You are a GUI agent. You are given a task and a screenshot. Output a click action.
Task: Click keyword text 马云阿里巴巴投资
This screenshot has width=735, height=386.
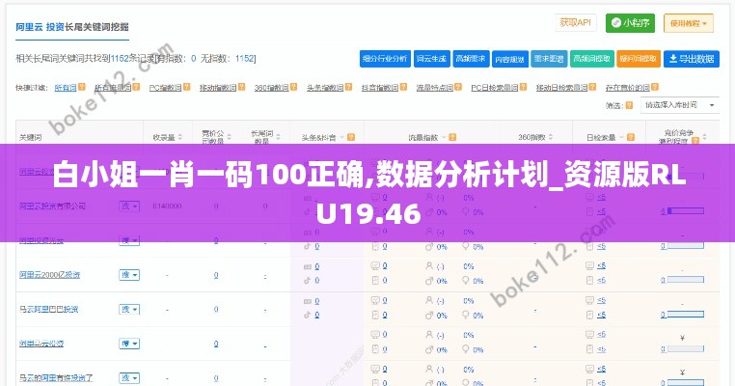[x=49, y=310]
